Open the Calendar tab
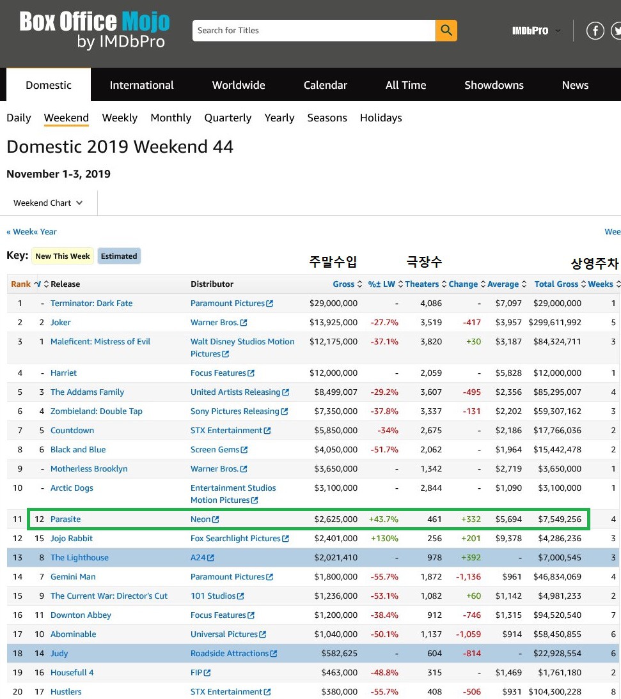Viewport: 621px width, 699px height. pyautogui.click(x=326, y=85)
